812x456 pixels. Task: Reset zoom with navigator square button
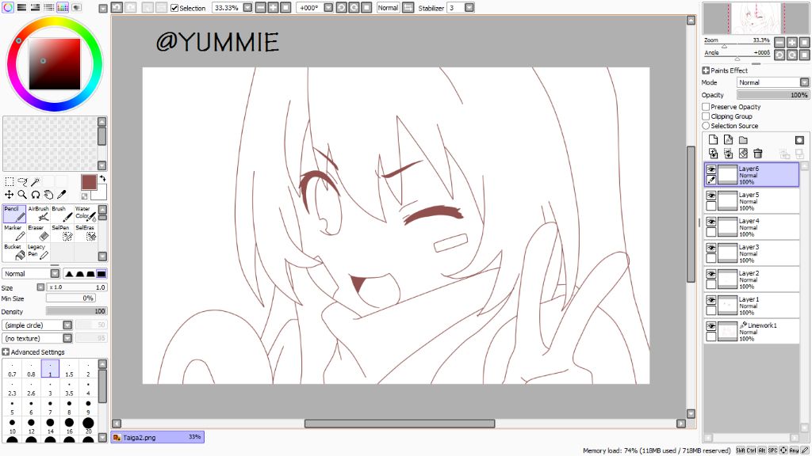point(804,43)
